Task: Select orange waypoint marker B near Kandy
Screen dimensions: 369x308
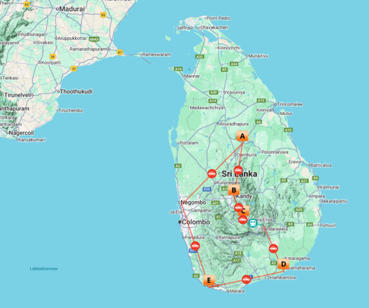Action: click(234, 191)
